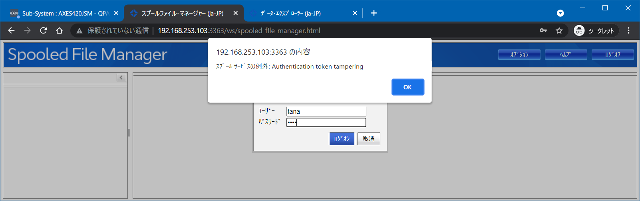This screenshot has height=201, width=640.
Task: Click the axes favicon on first tab
Action: click(14, 13)
